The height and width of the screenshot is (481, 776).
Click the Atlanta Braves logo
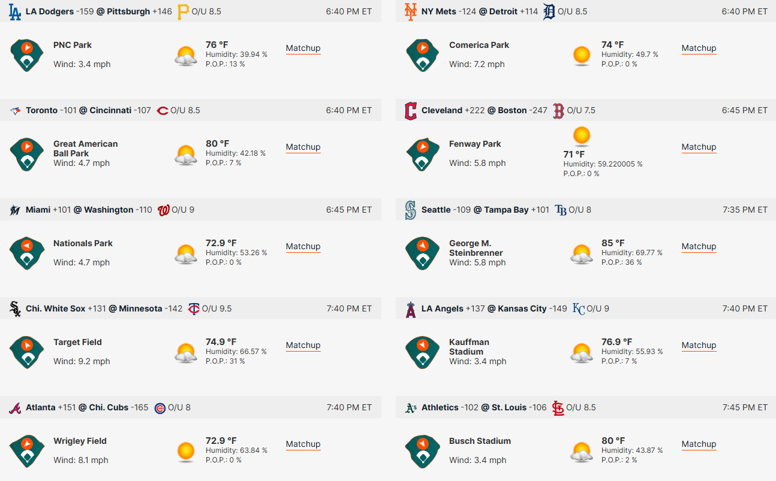click(x=15, y=408)
